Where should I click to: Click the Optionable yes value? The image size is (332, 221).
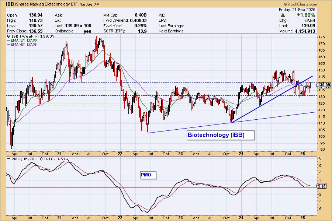pyautogui.click(x=87, y=31)
